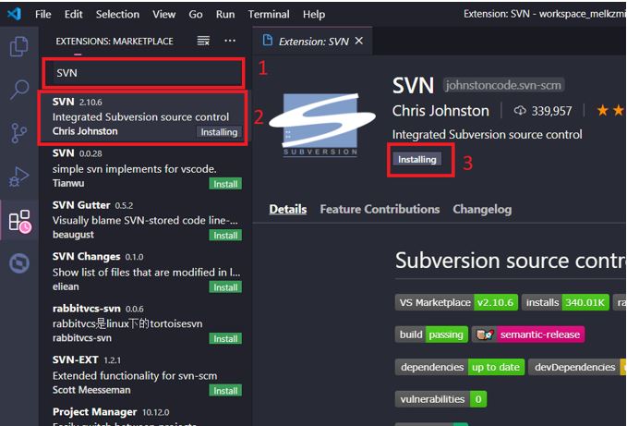Click the SVN Subversion logo image

[322, 125]
